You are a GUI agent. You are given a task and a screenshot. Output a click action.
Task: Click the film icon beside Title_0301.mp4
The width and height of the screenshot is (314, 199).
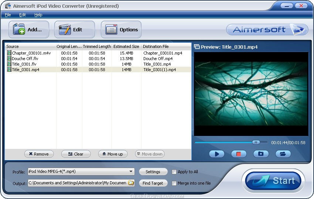(9, 70)
